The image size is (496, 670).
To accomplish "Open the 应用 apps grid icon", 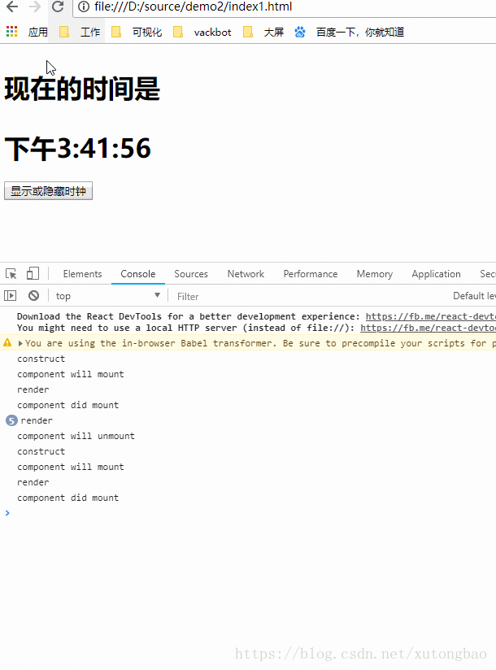I will pyautogui.click(x=12, y=32).
